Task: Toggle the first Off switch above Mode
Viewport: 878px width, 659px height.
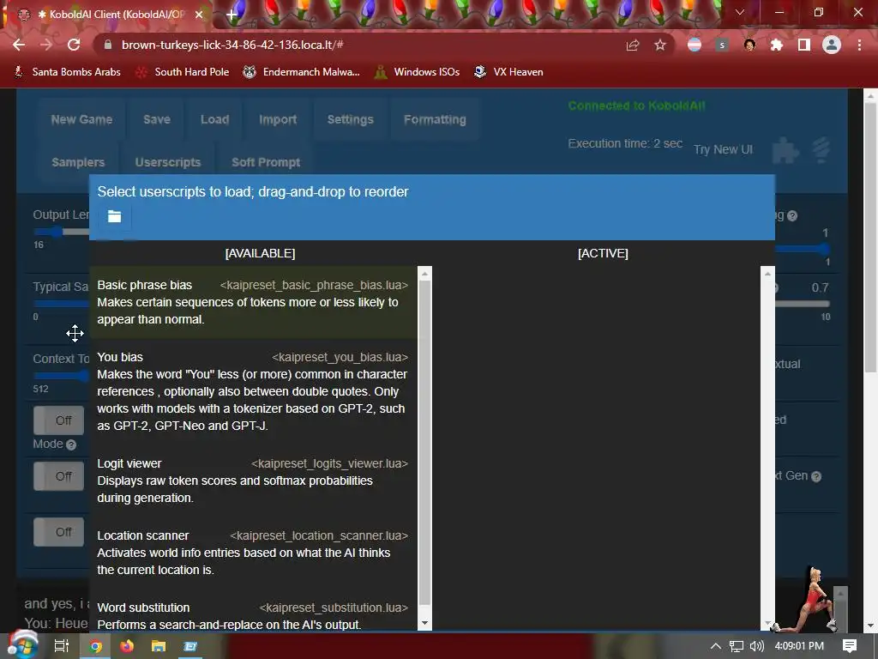Action: tap(59, 420)
